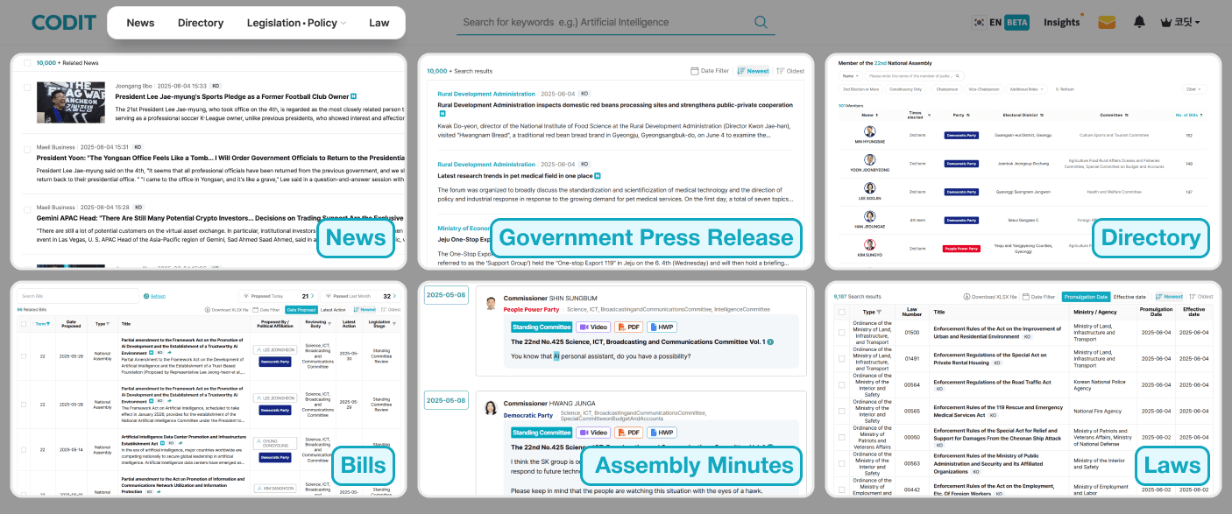
Task: Sort press releases by Newest
Action: click(753, 71)
